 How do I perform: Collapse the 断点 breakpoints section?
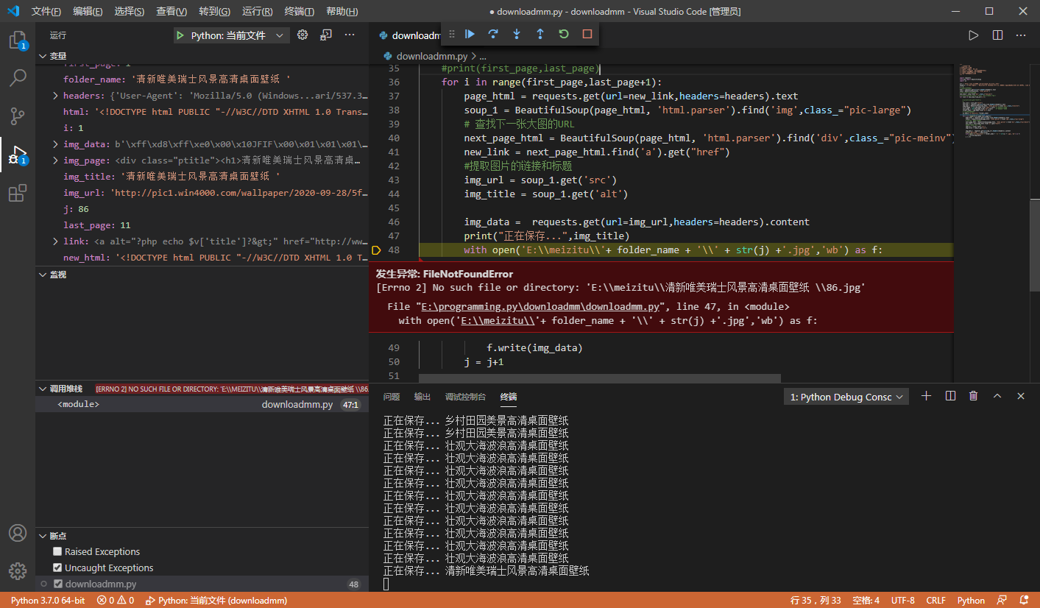(x=202, y=536)
